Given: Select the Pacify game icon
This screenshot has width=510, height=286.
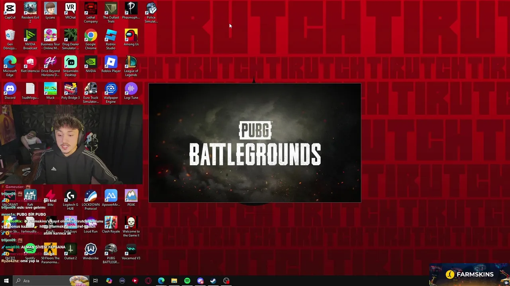Looking at the screenshot, I should (50, 225).
